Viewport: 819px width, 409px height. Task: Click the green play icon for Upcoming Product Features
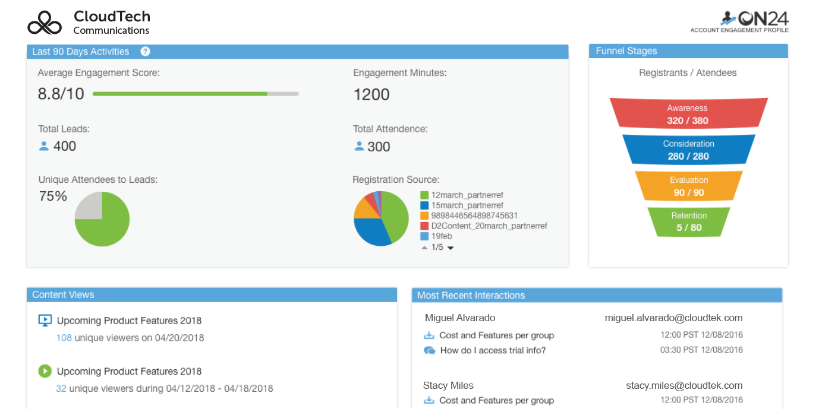pos(45,371)
